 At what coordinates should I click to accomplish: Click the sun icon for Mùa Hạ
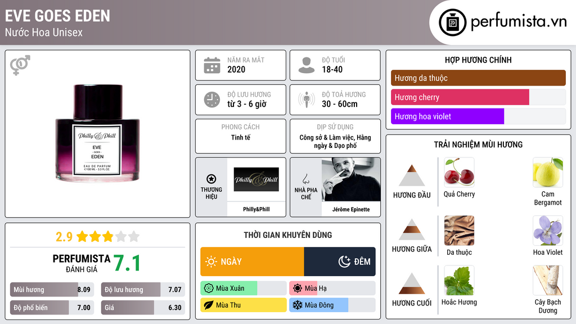[298, 289]
